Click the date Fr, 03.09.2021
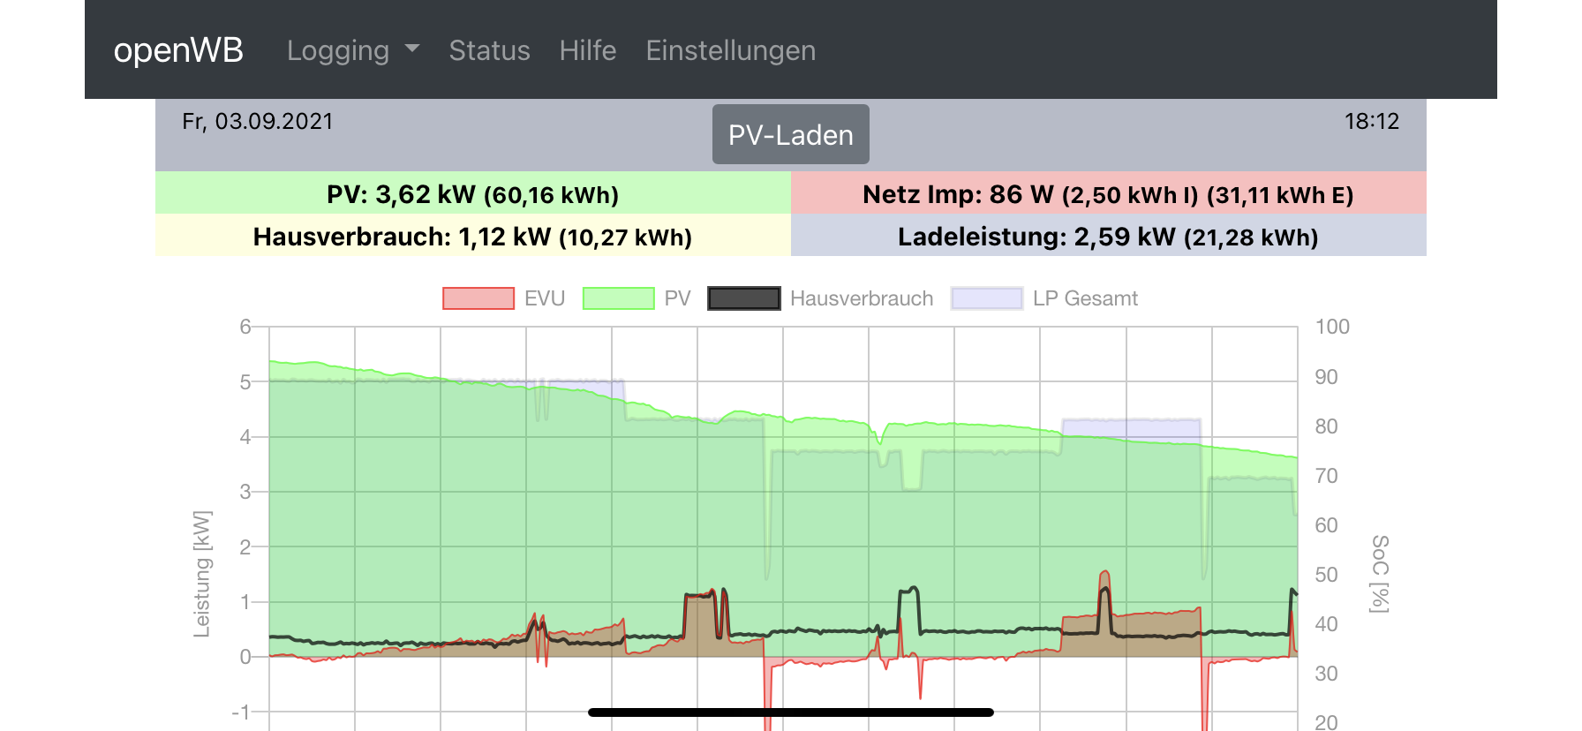Viewport: 1582px width, 731px height. tap(258, 121)
